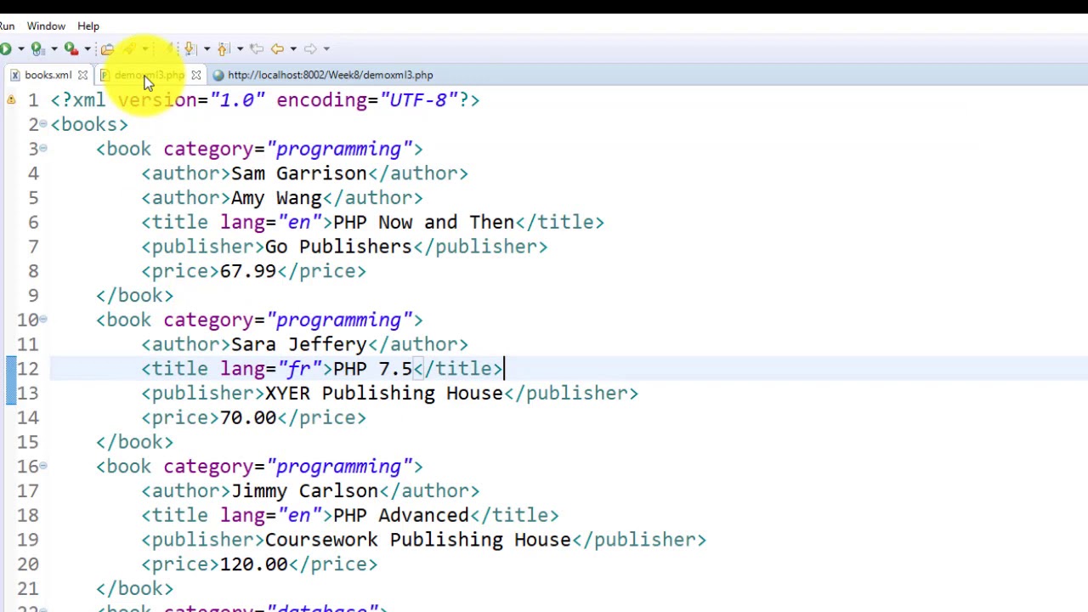Image resolution: width=1088 pixels, height=612 pixels.
Task: Switch to the localhost demoxml3.php browser tab
Action: [x=330, y=75]
